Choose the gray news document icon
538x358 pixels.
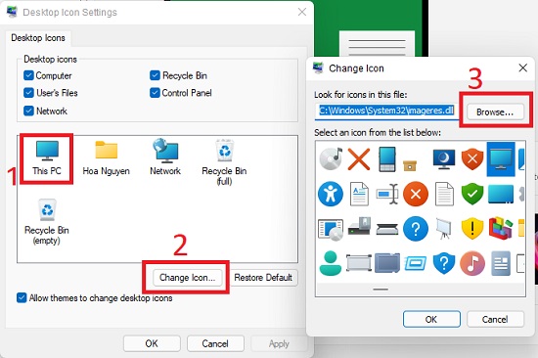point(501,263)
